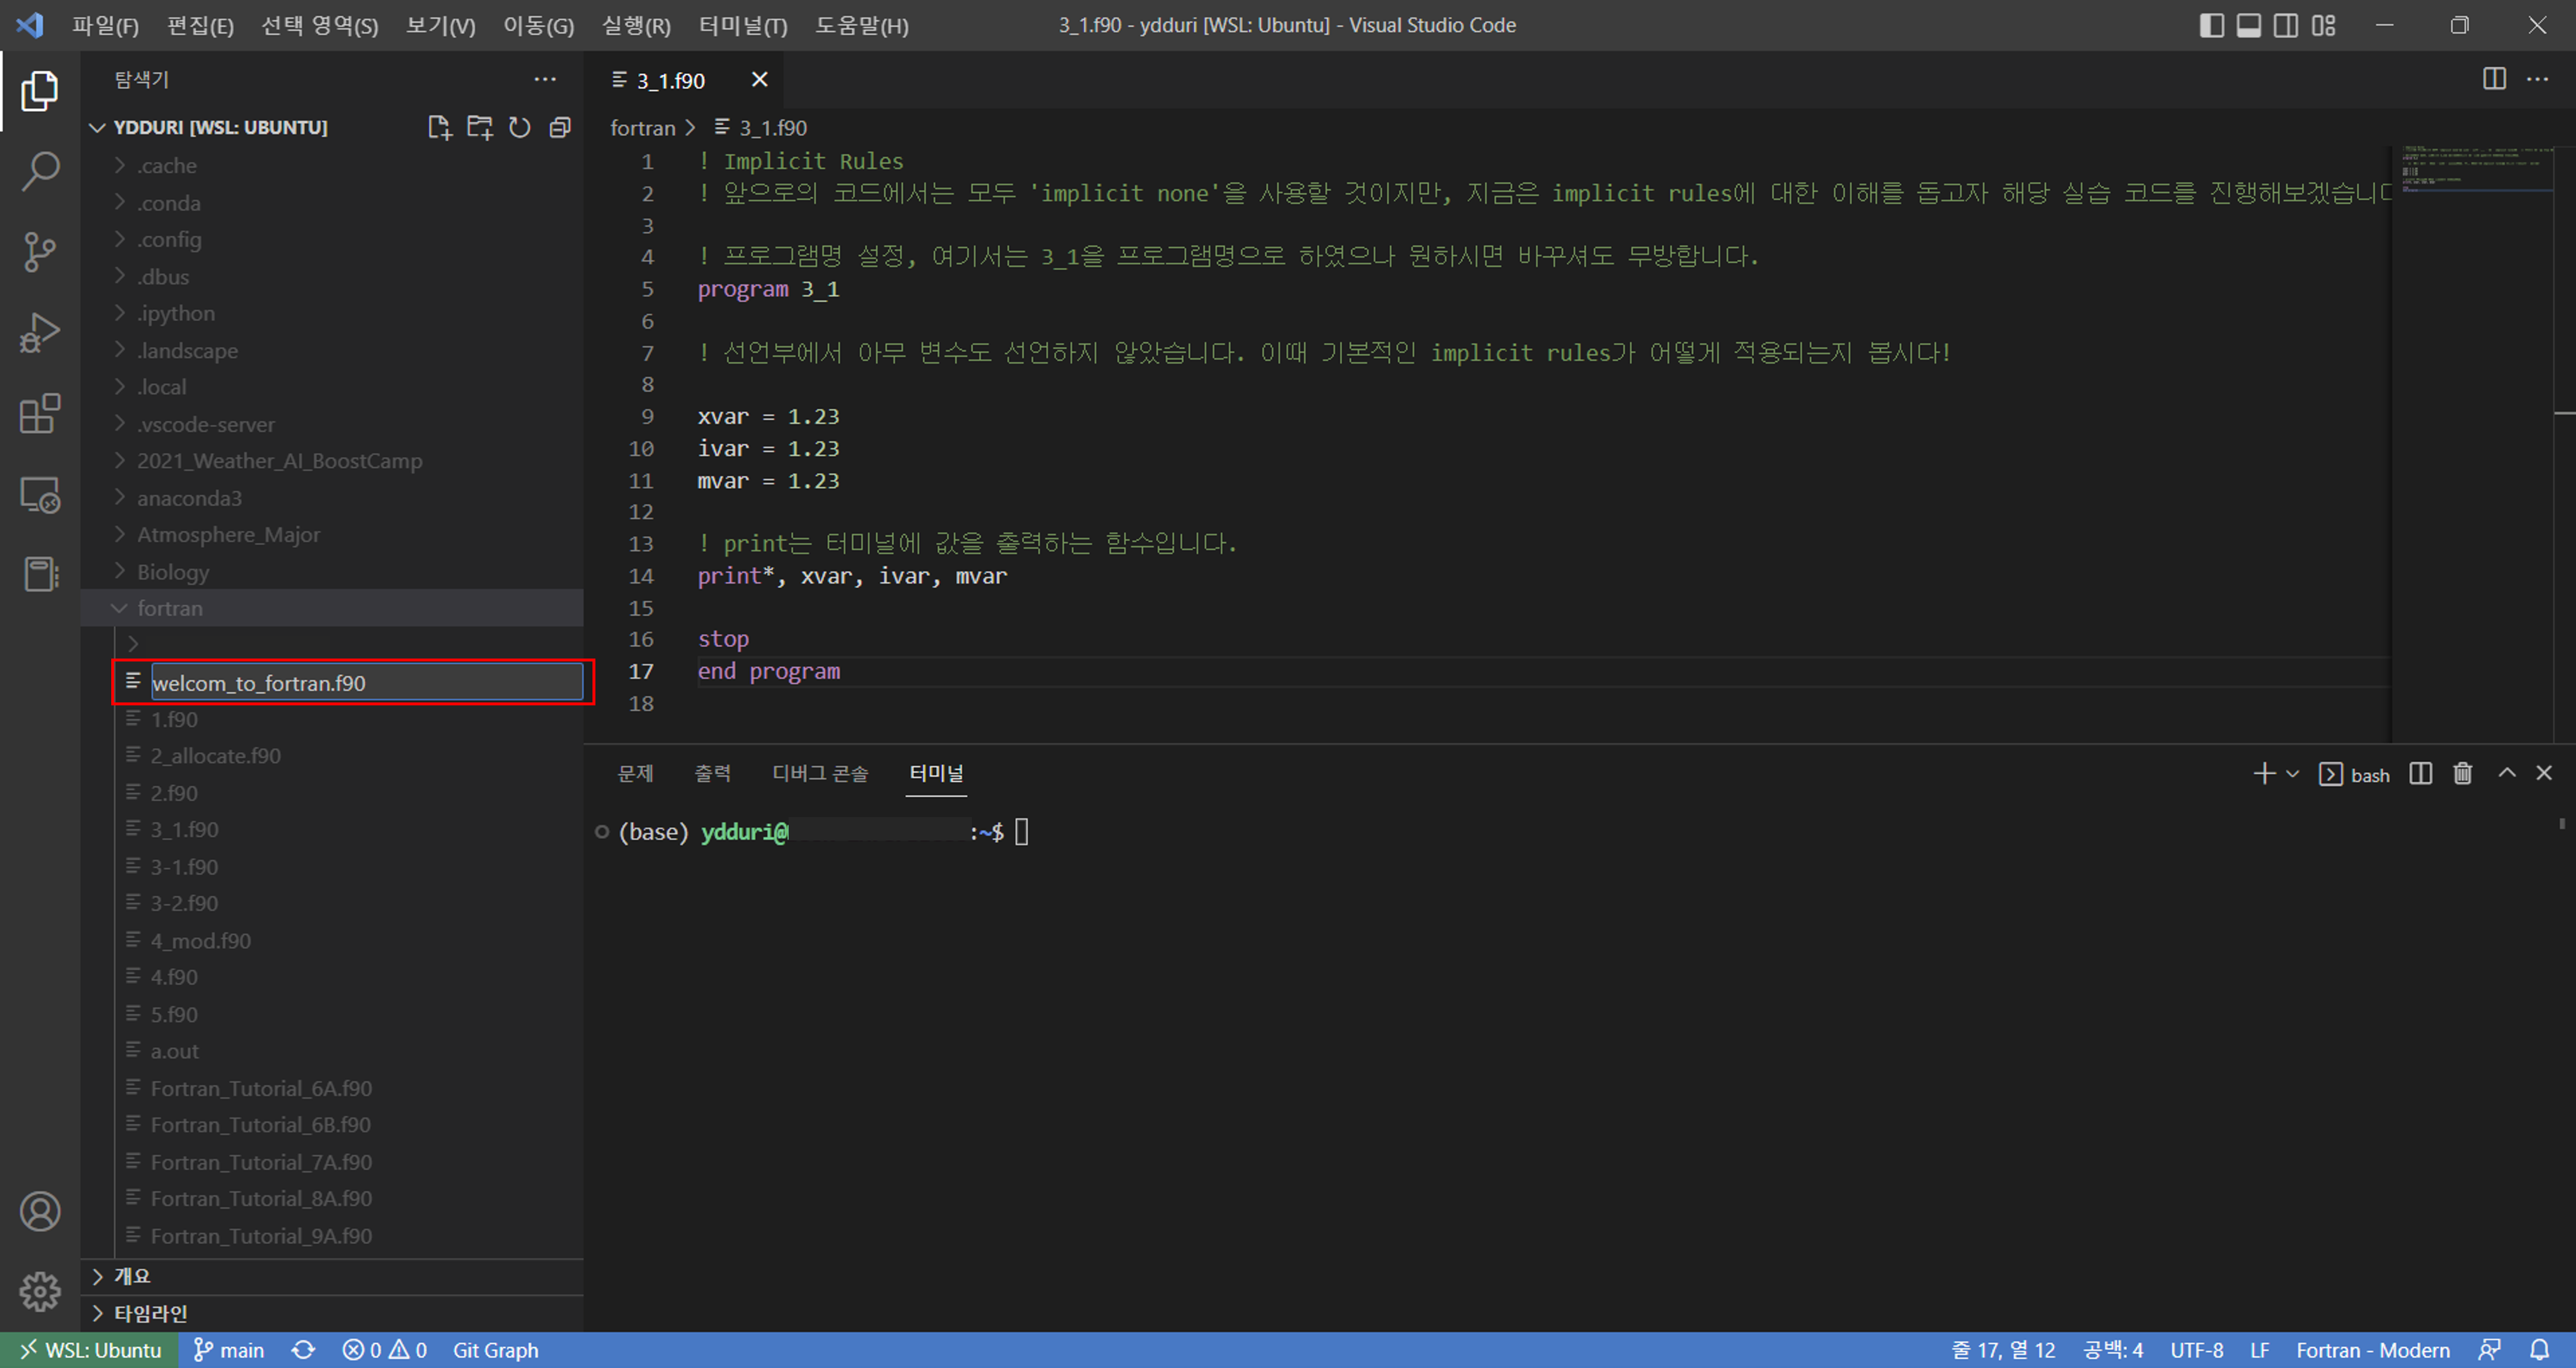
Task: Open Run and Debug view
Action: [x=40, y=333]
